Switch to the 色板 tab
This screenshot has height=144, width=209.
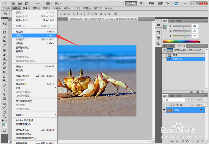coord(172,21)
